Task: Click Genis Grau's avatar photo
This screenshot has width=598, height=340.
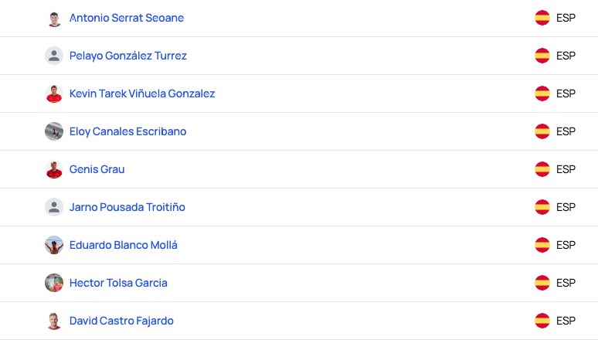Action: tap(54, 169)
